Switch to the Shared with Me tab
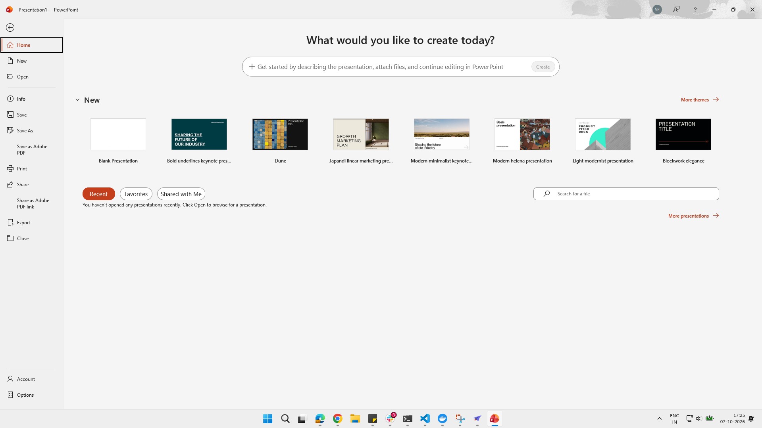The width and height of the screenshot is (762, 428). pyautogui.click(x=181, y=194)
